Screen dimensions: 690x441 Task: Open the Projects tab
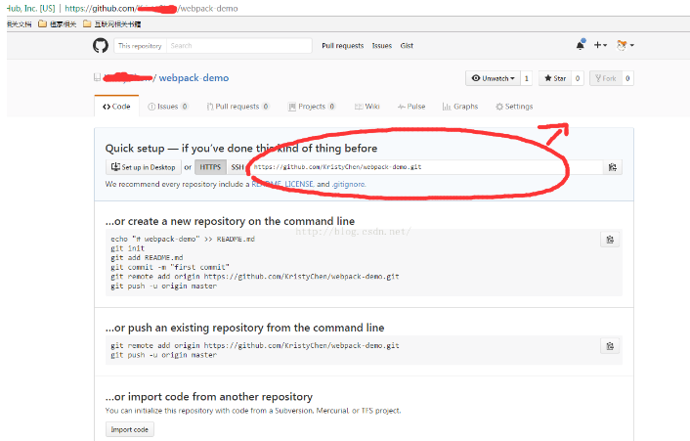point(312,107)
